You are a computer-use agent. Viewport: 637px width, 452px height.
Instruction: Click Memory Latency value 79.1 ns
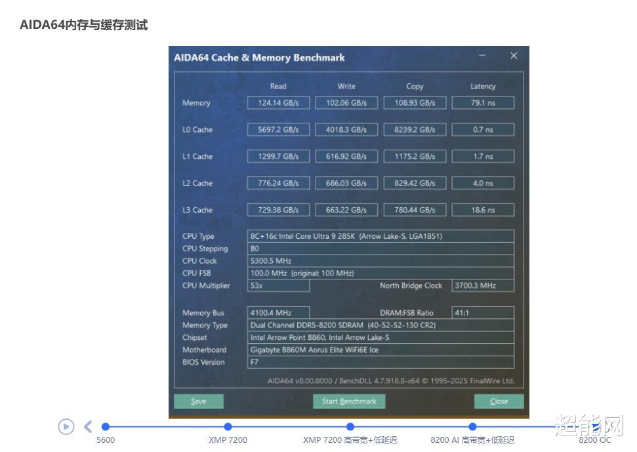pos(483,103)
